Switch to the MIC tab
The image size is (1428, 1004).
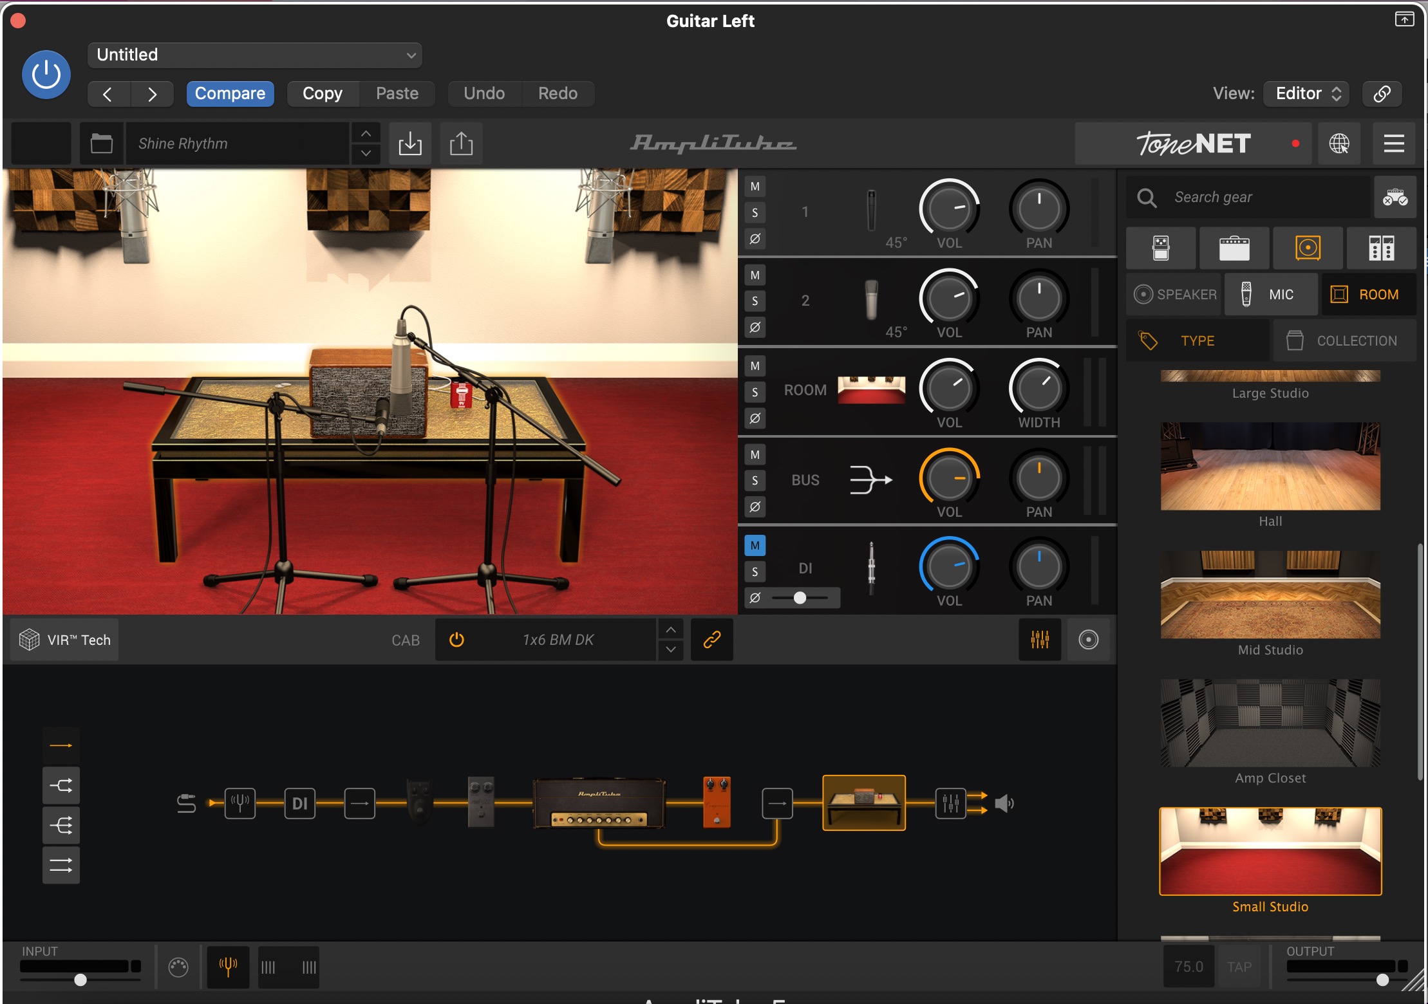point(1271,295)
